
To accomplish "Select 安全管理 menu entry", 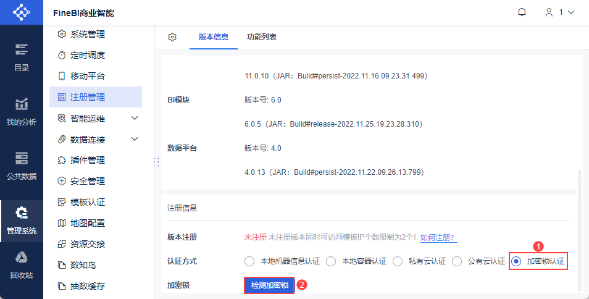I will click(96, 182).
